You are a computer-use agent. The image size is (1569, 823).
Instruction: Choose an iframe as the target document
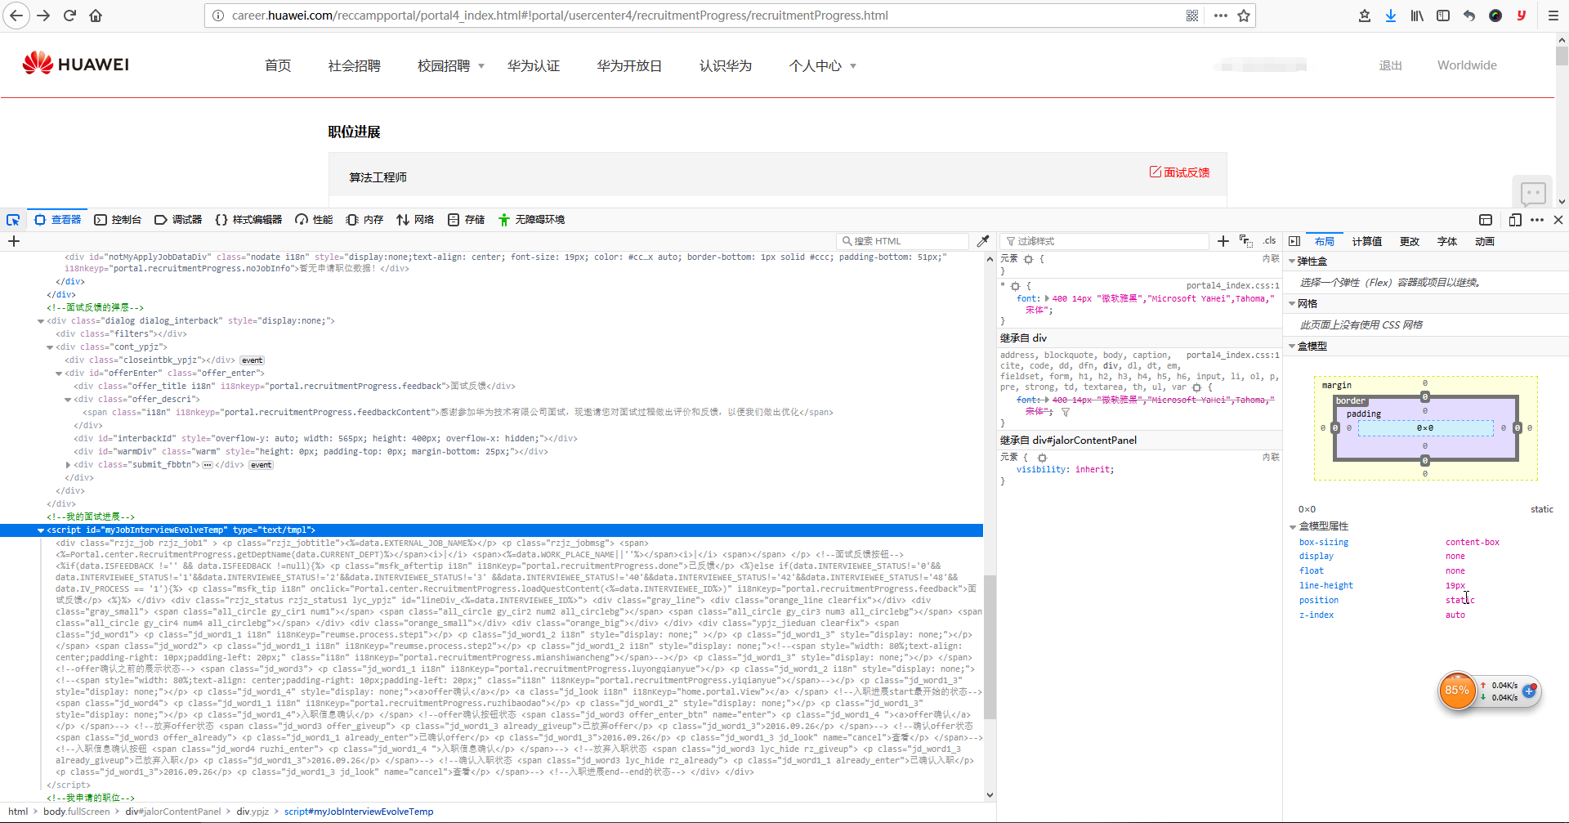tap(1486, 220)
